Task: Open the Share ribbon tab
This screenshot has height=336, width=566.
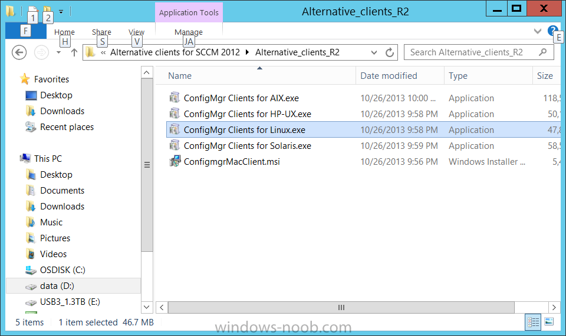Action: (101, 32)
